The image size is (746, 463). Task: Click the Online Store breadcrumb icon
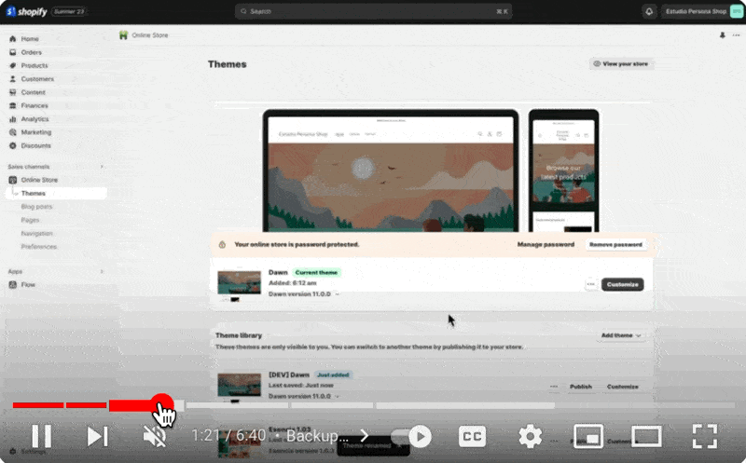click(123, 35)
